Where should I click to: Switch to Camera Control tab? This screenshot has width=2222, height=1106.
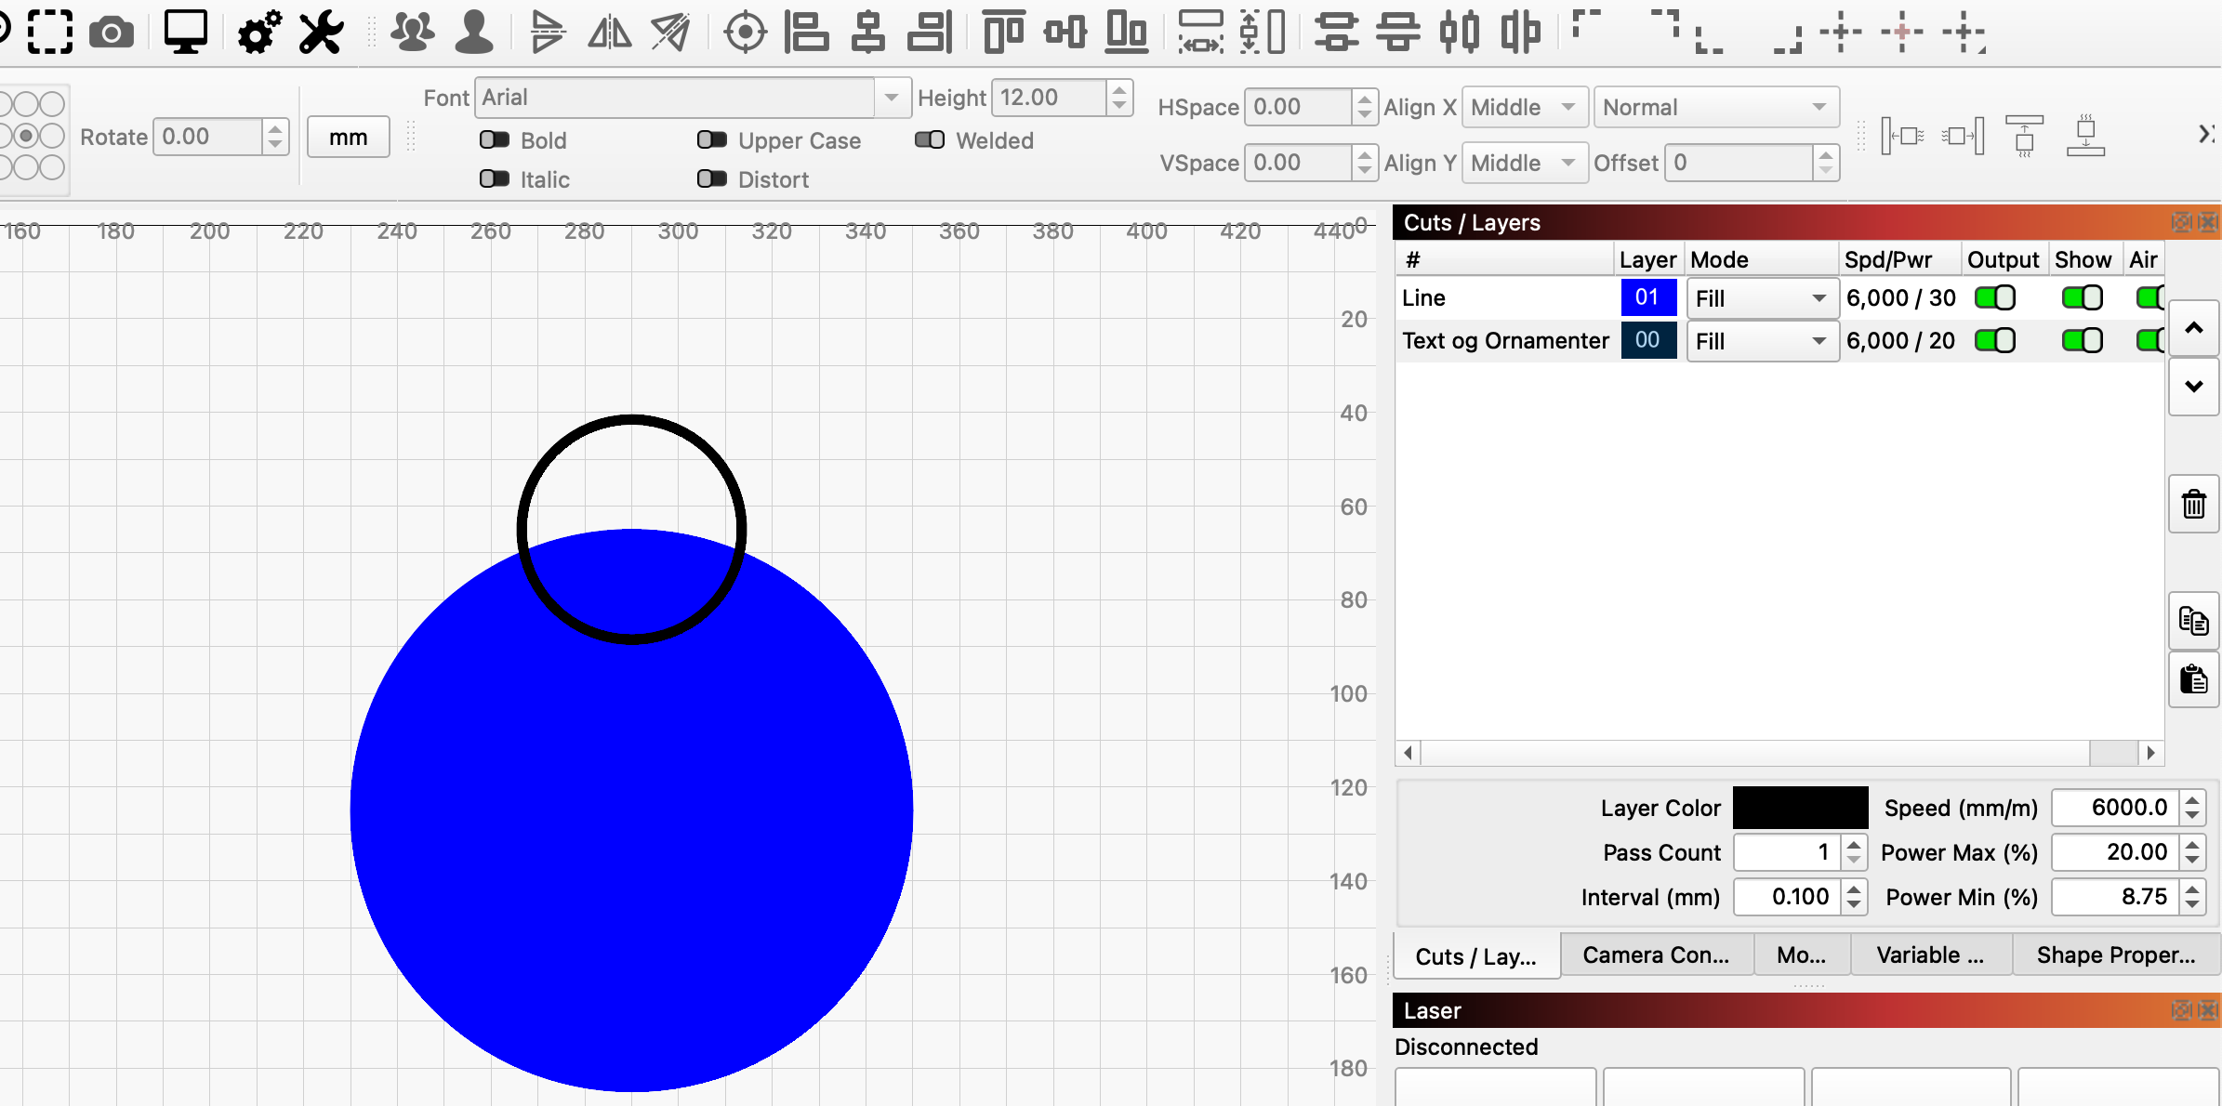(x=1656, y=955)
